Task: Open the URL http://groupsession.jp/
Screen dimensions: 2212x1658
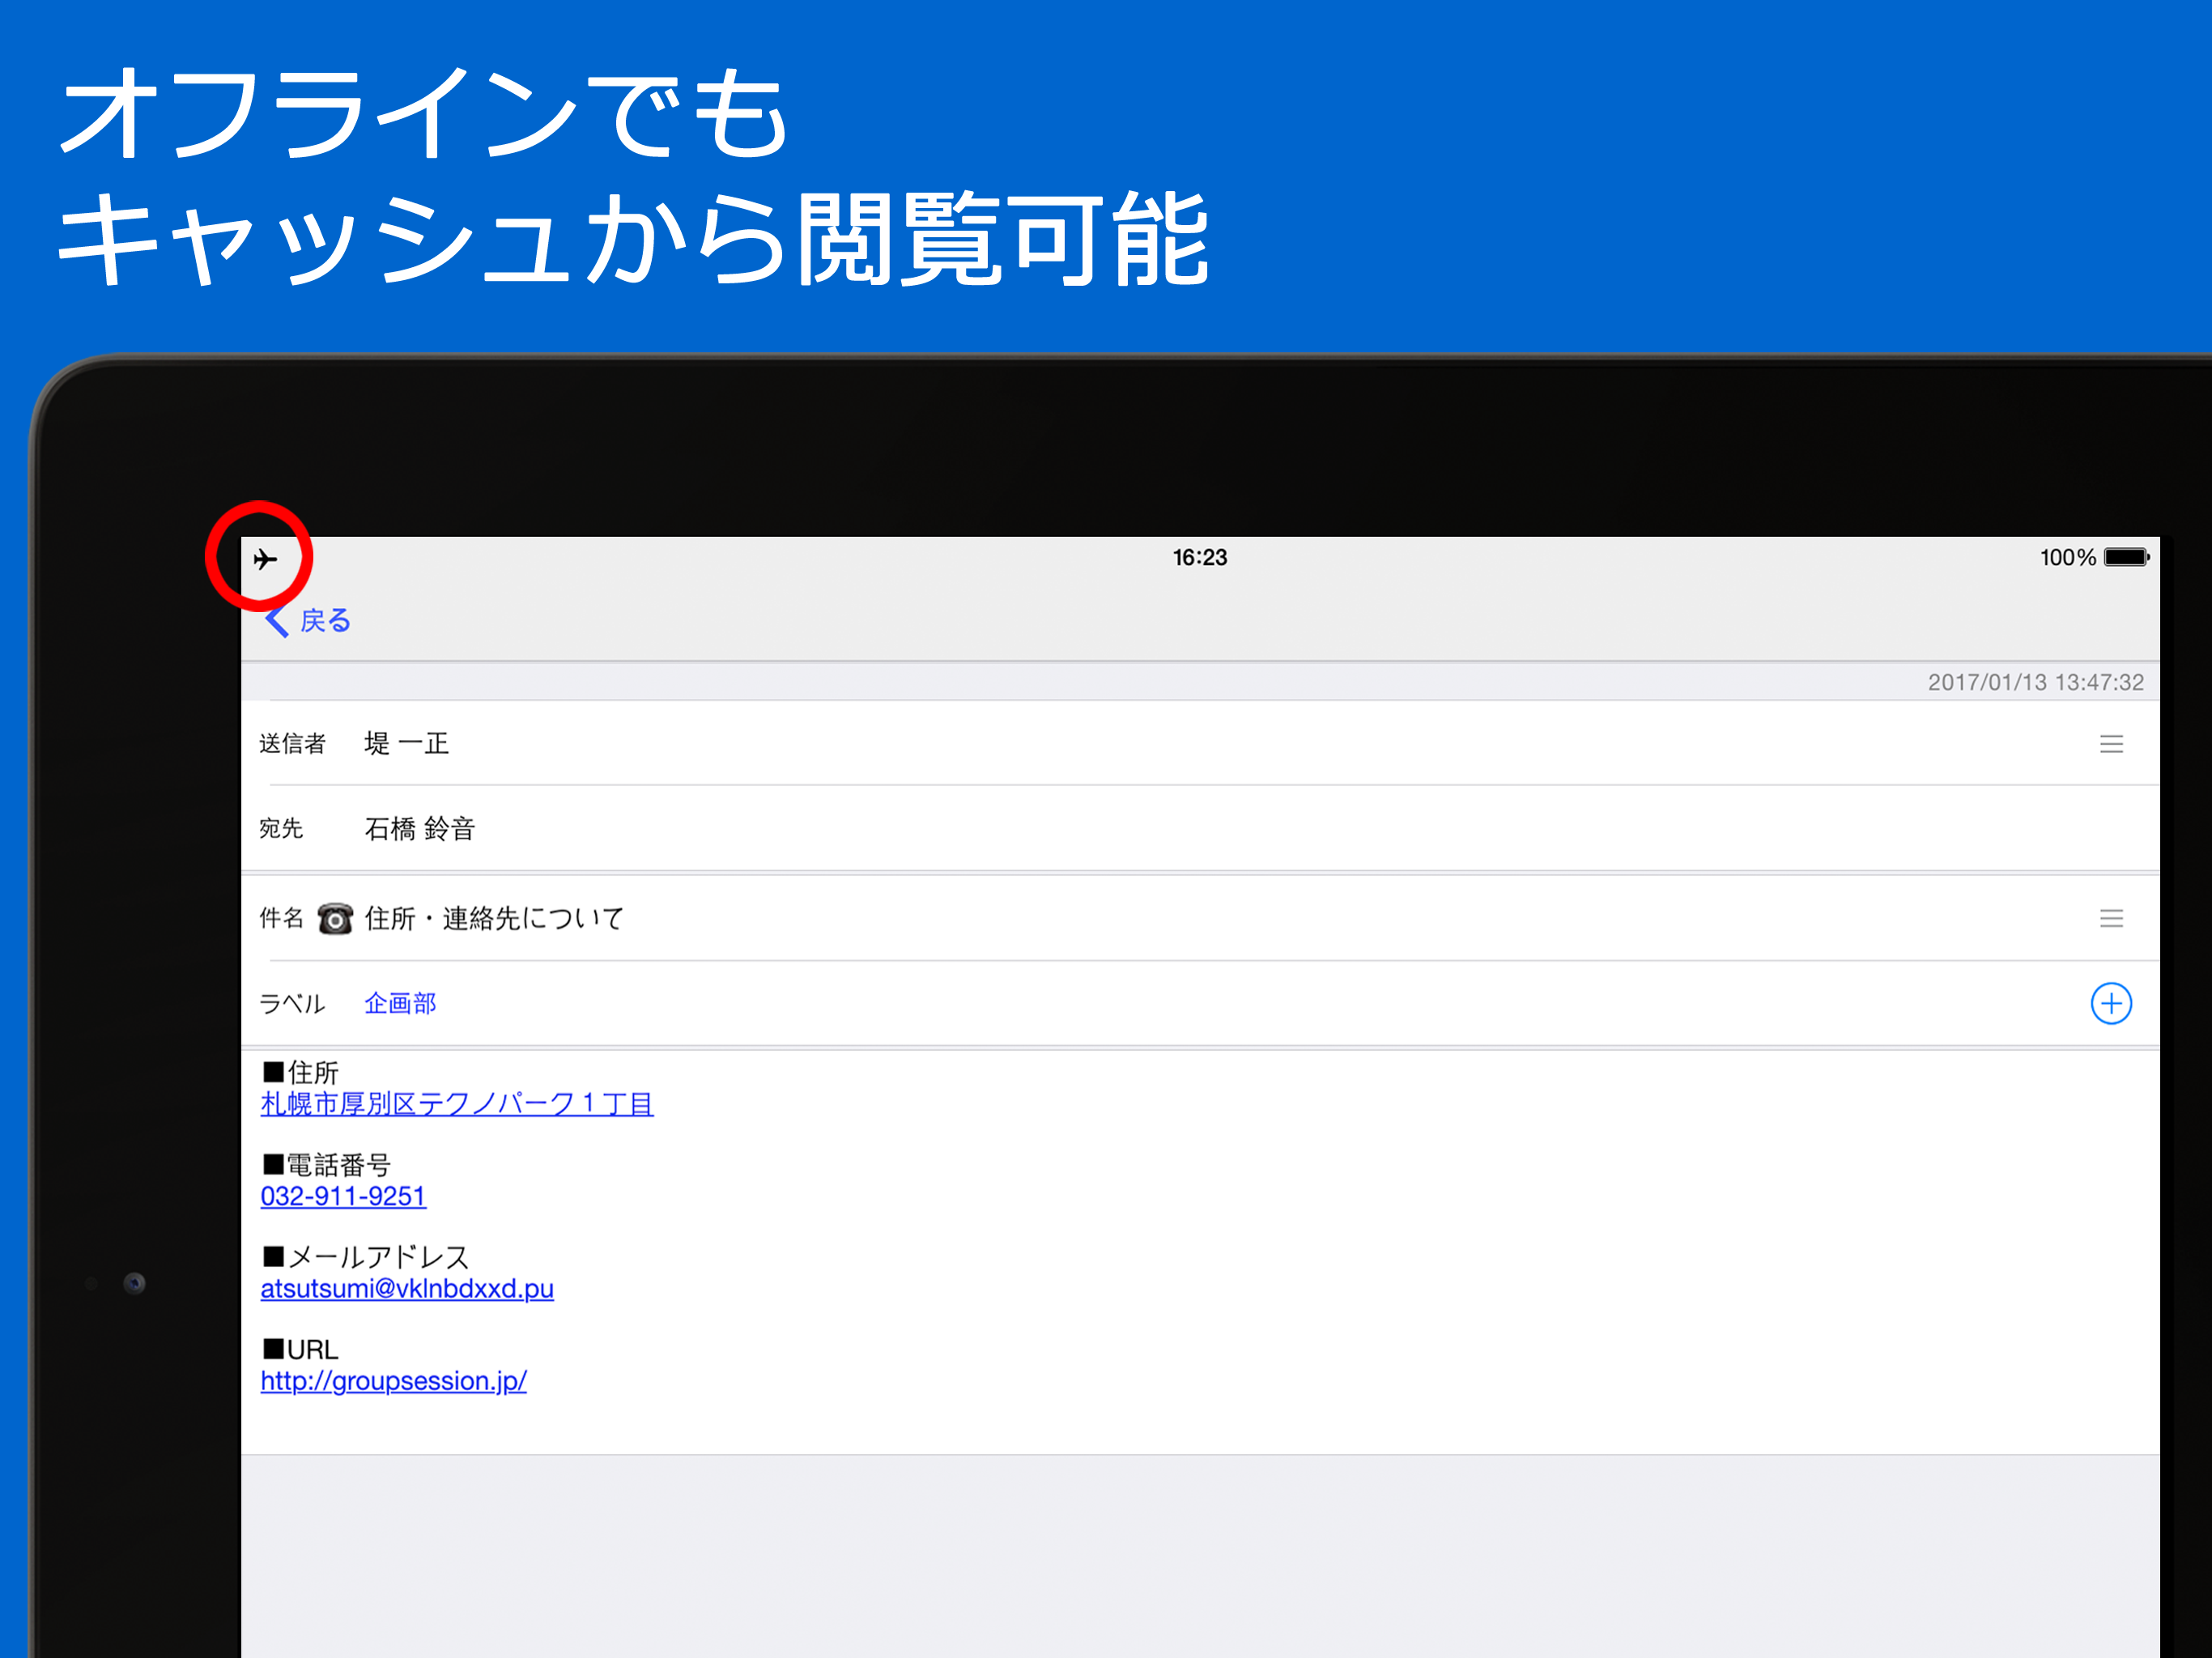Action: [x=393, y=1381]
